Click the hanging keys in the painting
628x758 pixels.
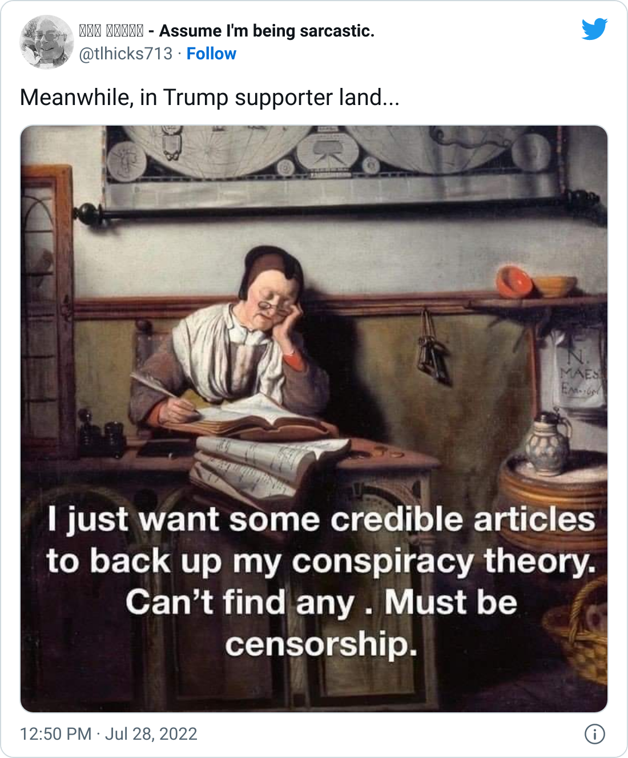point(432,348)
